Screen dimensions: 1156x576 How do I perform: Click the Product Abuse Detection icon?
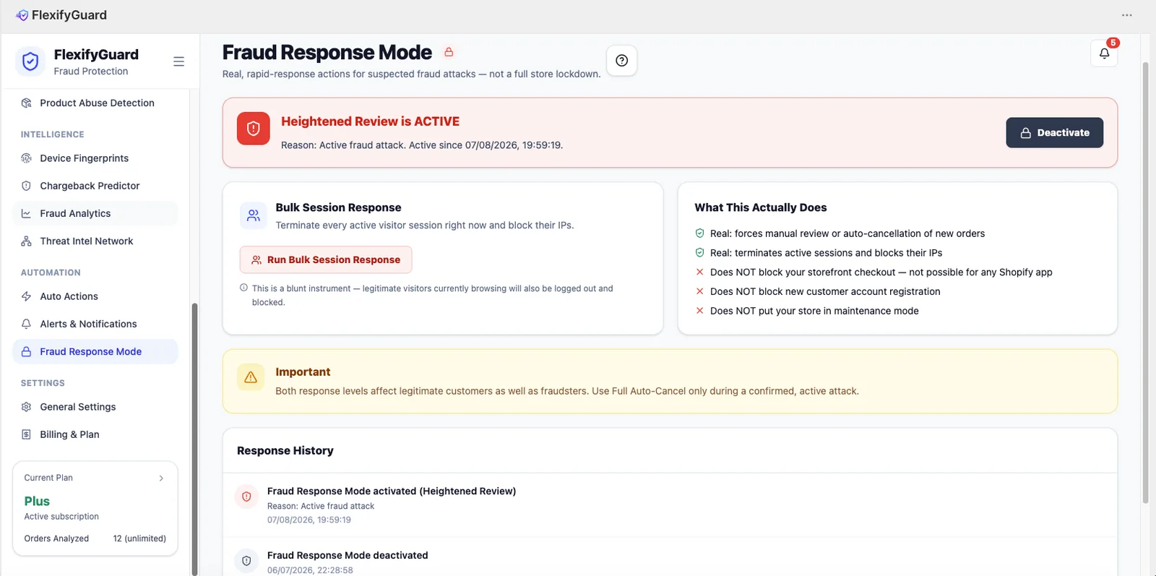click(26, 103)
